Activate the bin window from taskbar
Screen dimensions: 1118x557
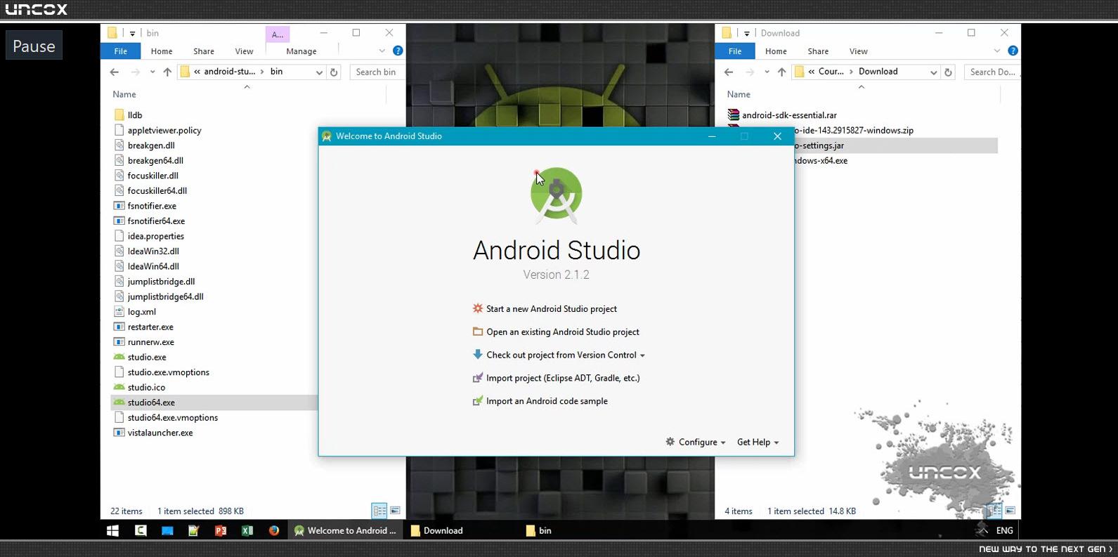540,531
